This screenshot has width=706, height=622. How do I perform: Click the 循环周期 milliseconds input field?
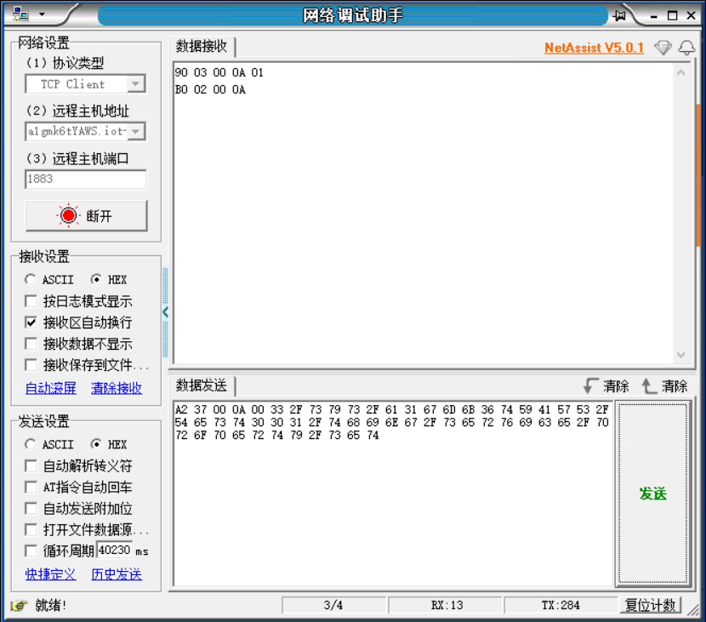tap(114, 550)
